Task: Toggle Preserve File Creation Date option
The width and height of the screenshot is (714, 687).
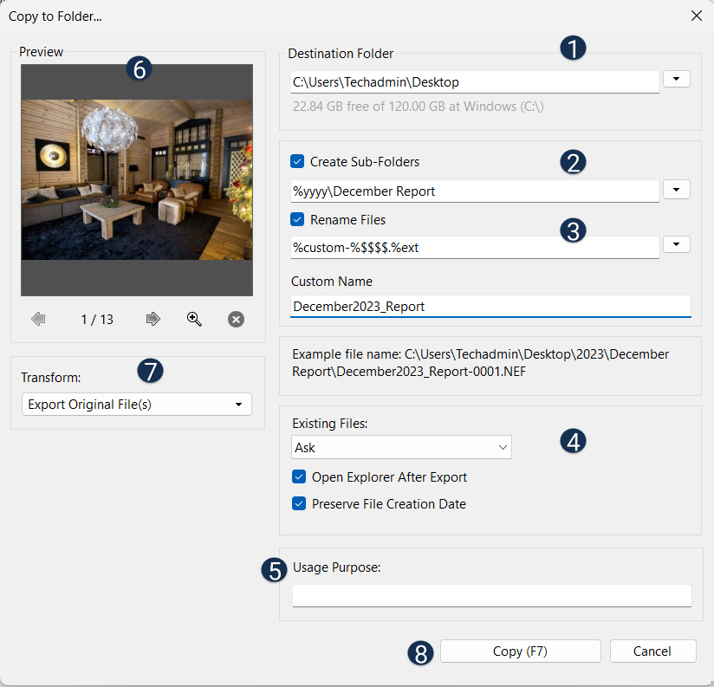Action: (x=299, y=504)
